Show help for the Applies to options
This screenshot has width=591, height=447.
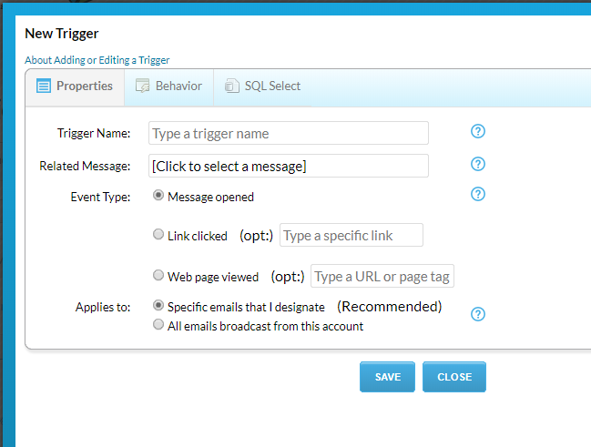pos(478,314)
